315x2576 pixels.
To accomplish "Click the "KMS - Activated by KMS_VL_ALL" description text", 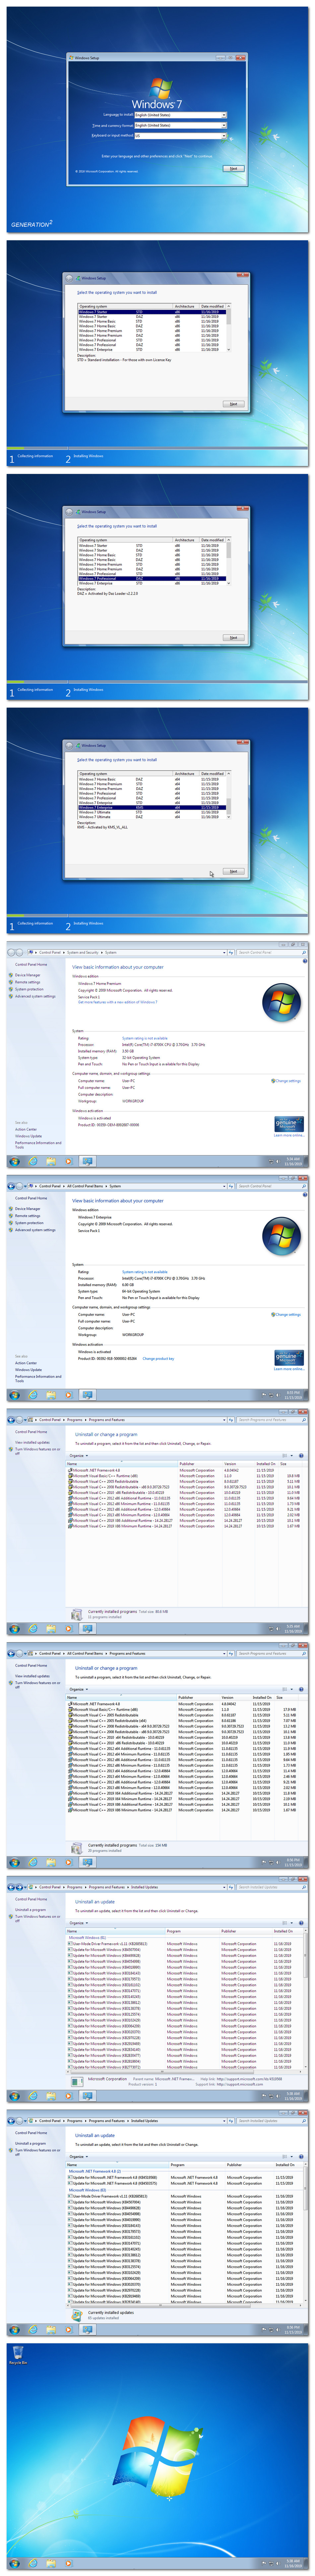I will click(x=103, y=827).
